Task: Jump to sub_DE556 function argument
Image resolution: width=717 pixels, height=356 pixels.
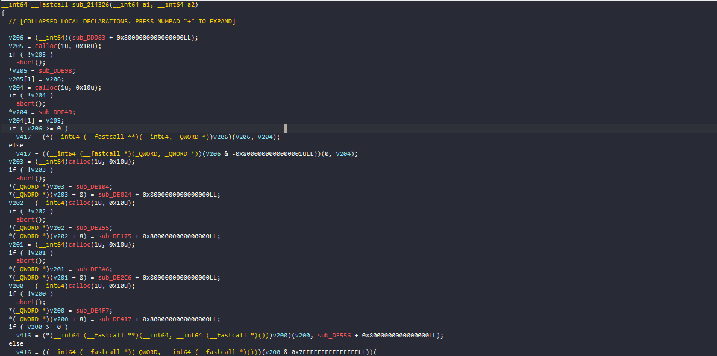Action: tap(335, 336)
